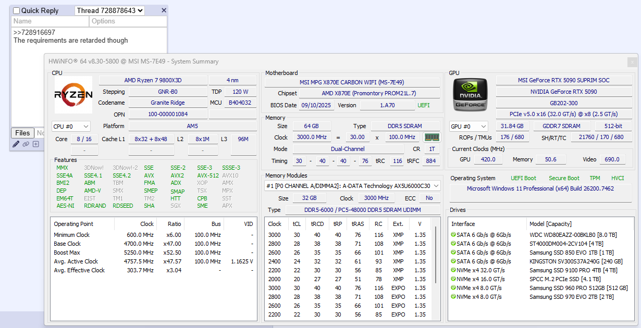This screenshot has height=328, width=641.
Task: Open the Thread 728878643 dropdown
Action: (109, 10)
